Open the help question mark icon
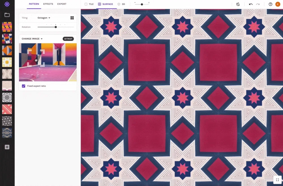283x186 pixels. 270,4
